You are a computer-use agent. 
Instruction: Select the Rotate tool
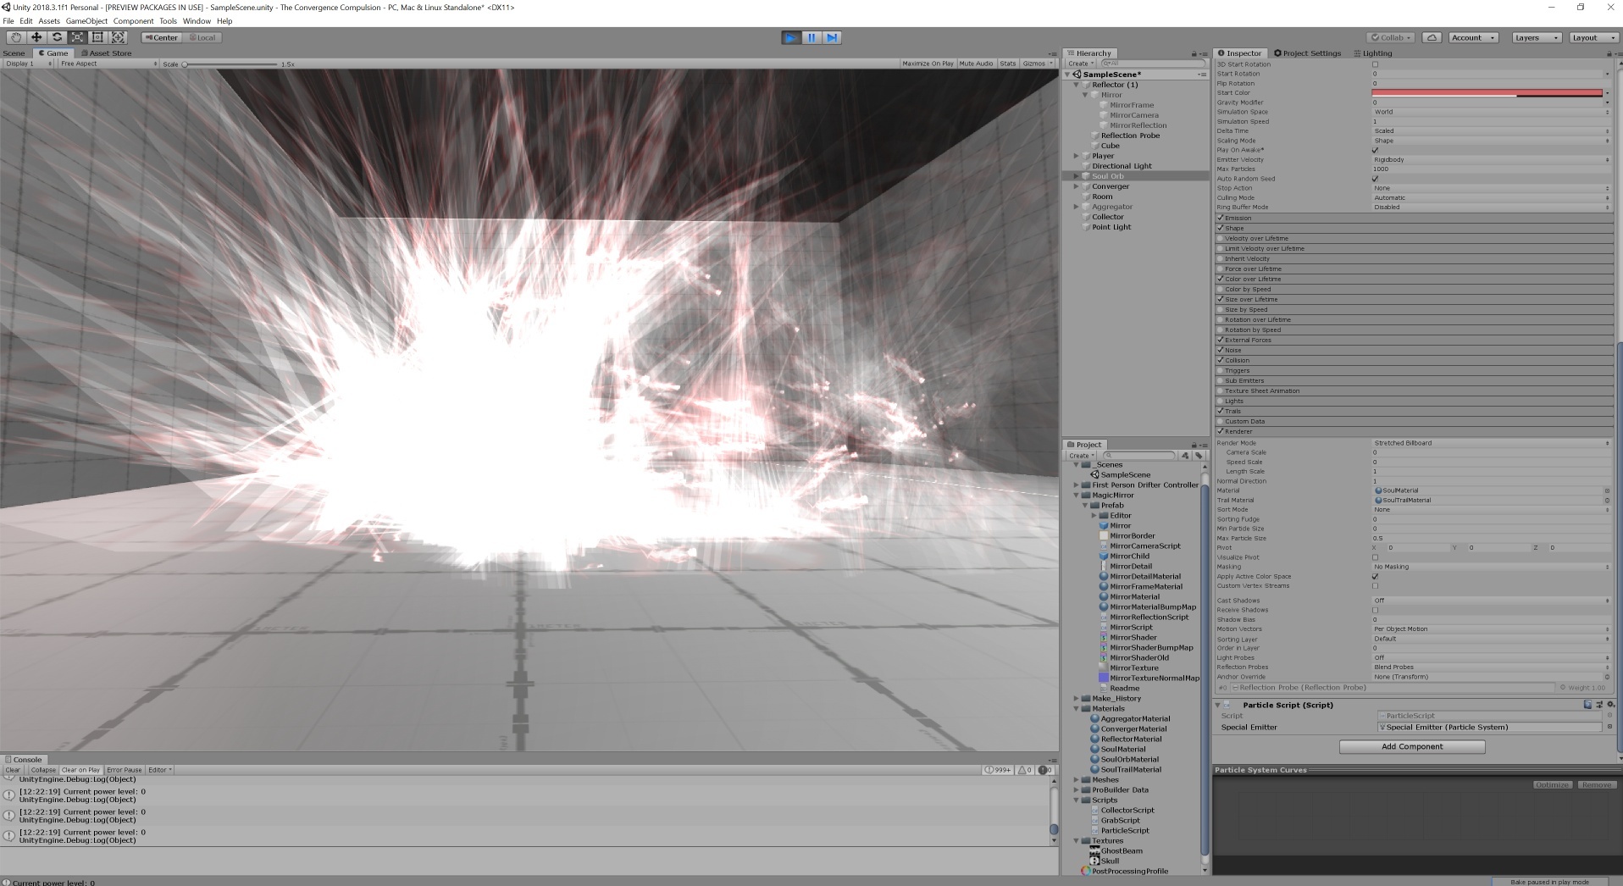point(57,37)
